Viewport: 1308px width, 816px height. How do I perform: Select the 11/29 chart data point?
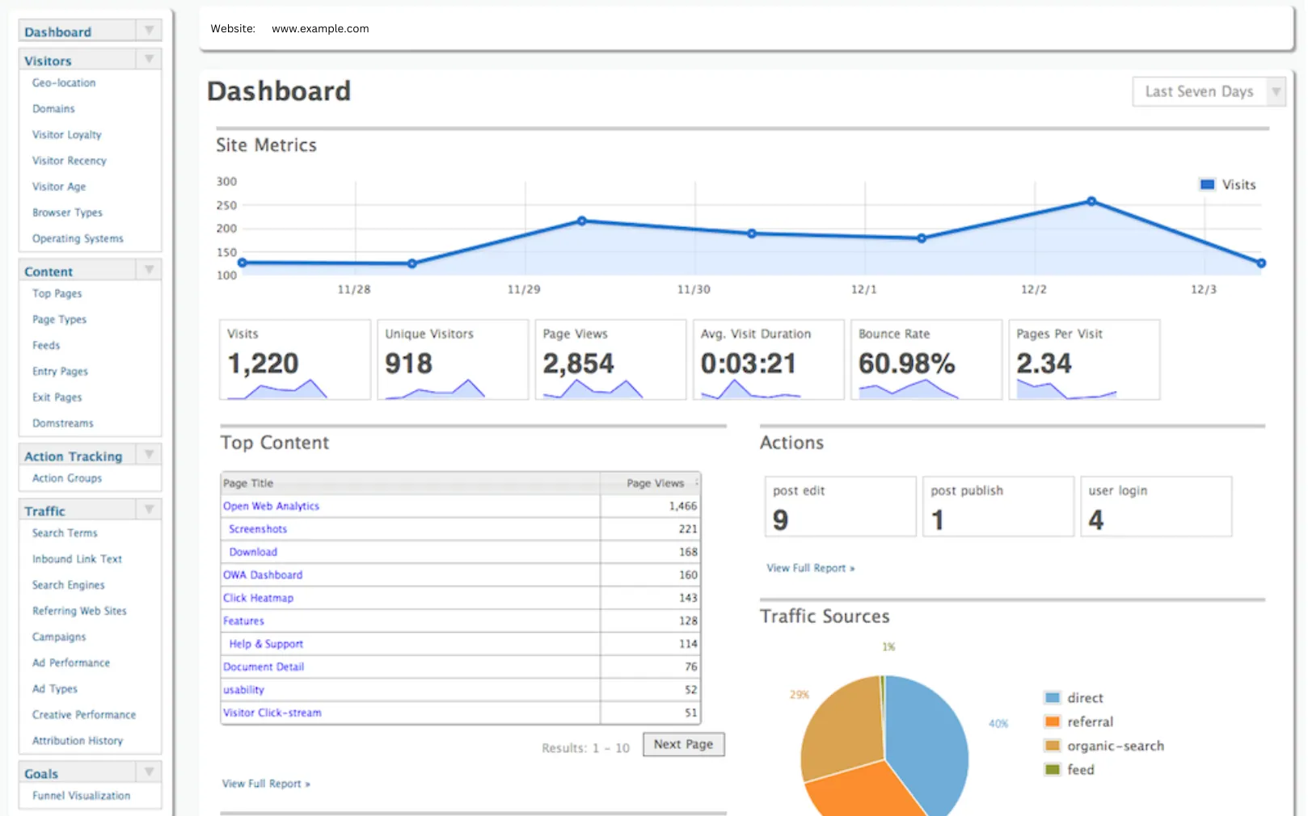(582, 221)
